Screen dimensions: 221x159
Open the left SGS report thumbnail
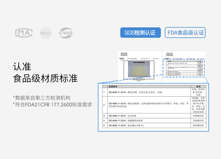click(x=139, y=67)
